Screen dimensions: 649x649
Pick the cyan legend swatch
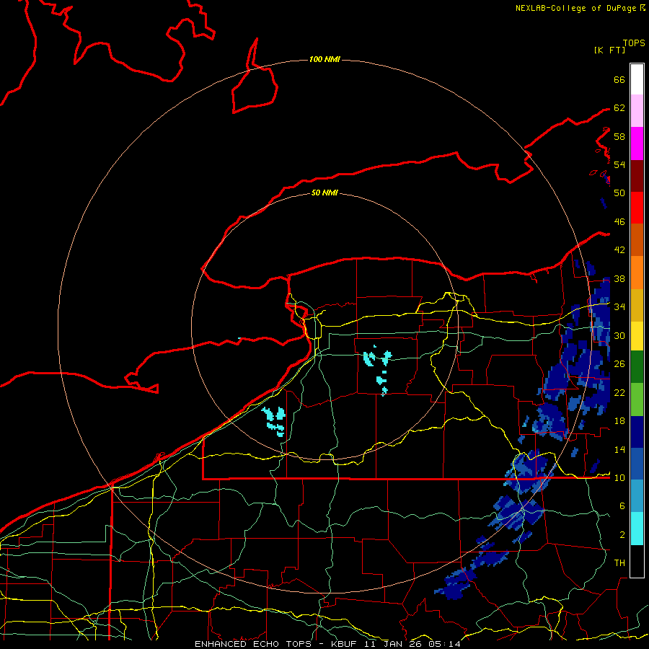[x=637, y=529]
